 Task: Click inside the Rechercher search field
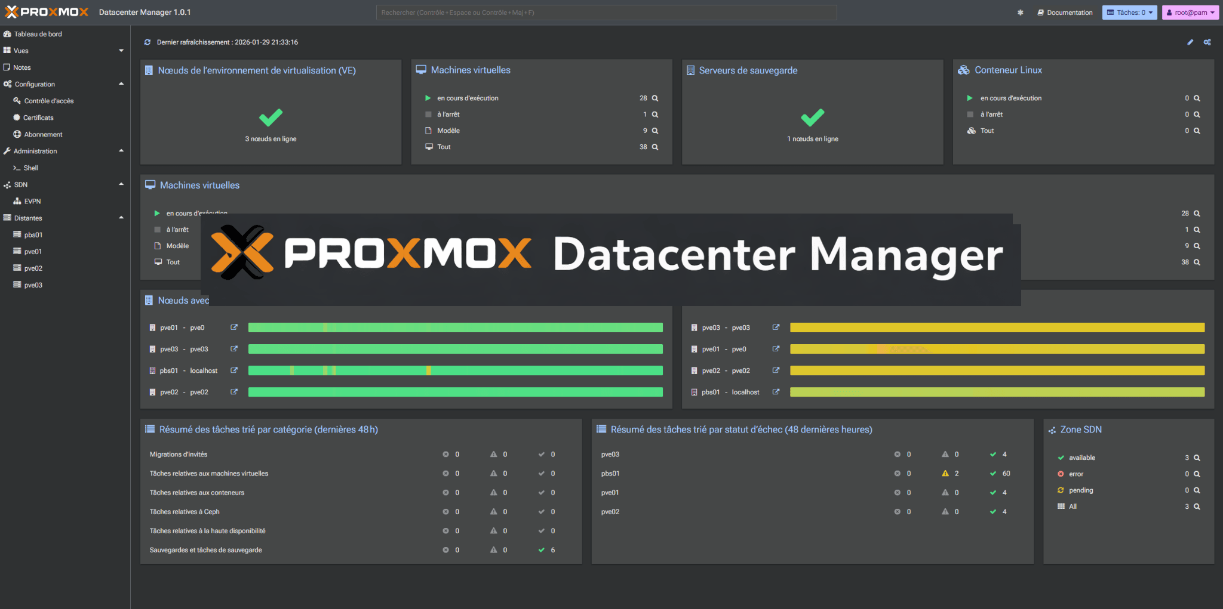tap(606, 12)
